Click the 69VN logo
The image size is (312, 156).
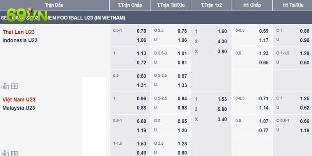(27, 15)
